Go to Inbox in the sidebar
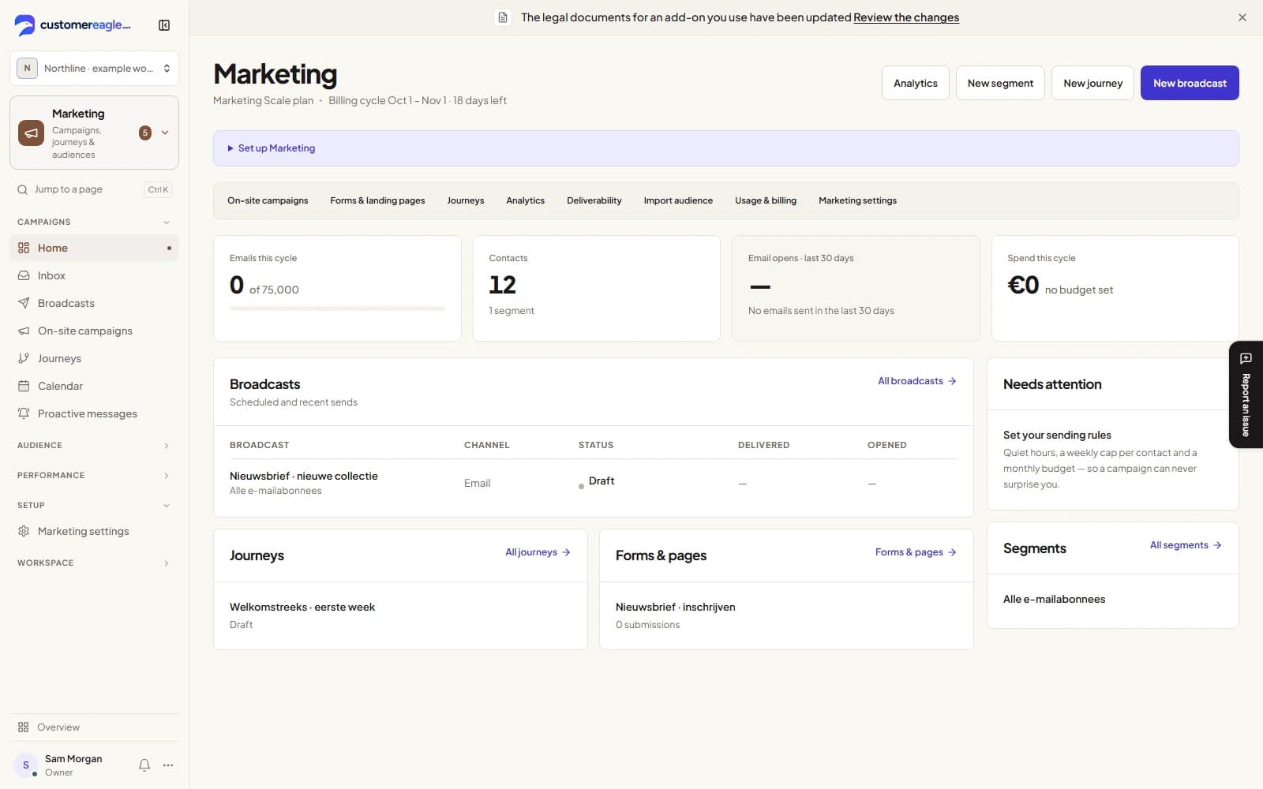This screenshot has width=1263, height=789. [94, 275]
